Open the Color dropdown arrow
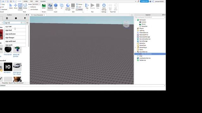 [x=73, y=10]
